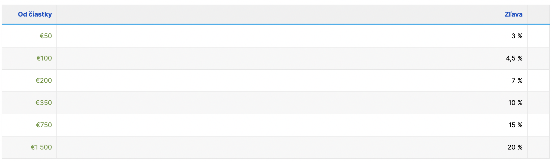Click the empty last cell in €750 row

(538, 125)
